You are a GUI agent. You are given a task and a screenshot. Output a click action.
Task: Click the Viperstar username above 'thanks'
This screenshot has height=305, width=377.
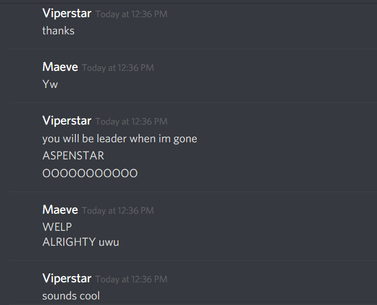67,13
